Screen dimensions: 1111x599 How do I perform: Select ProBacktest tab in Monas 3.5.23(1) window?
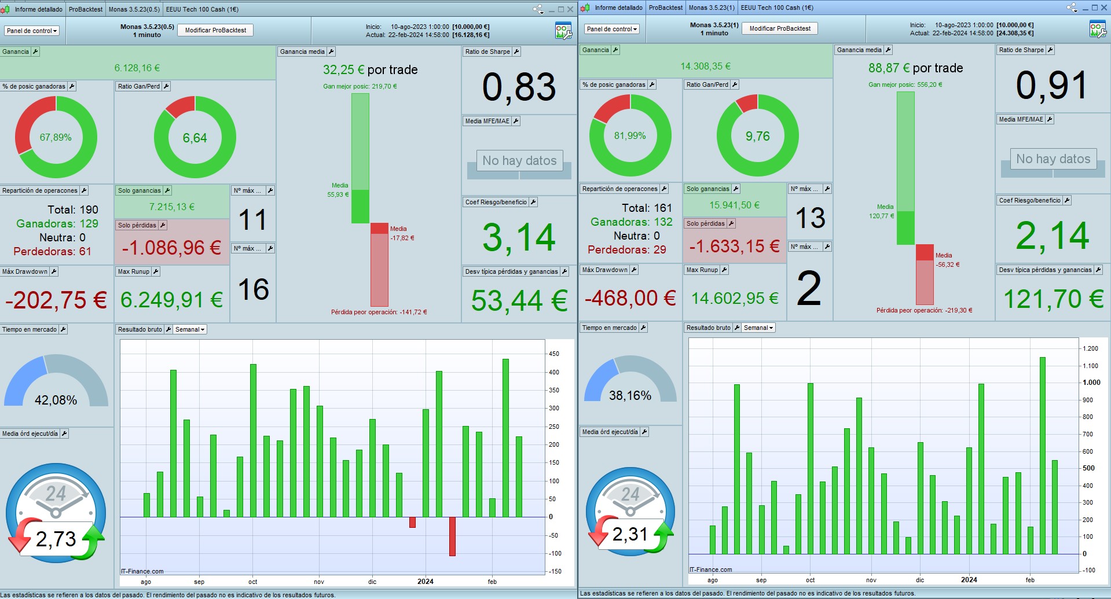(666, 8)
